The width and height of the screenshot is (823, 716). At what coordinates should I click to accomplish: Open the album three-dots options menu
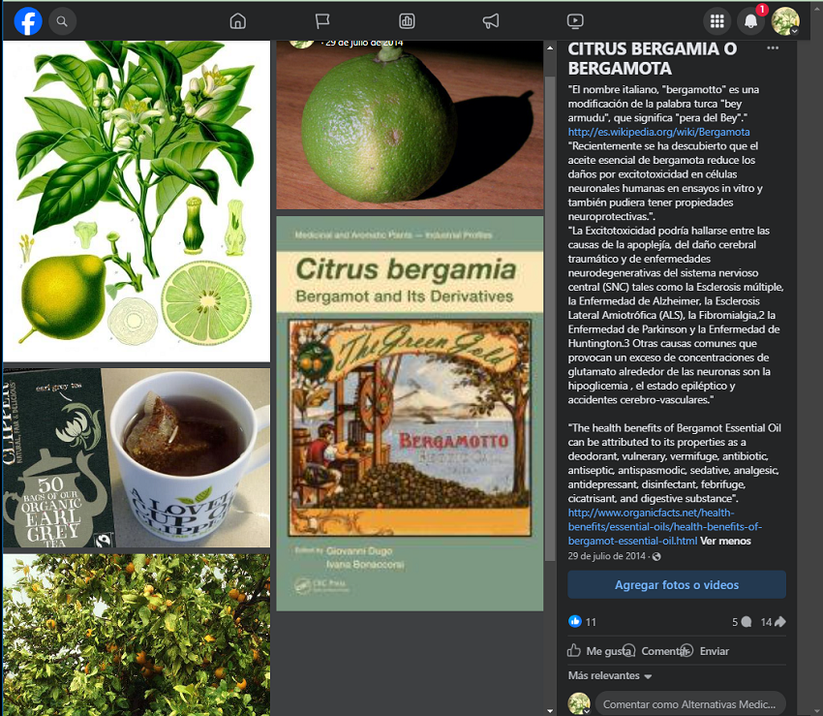point(773,48)
